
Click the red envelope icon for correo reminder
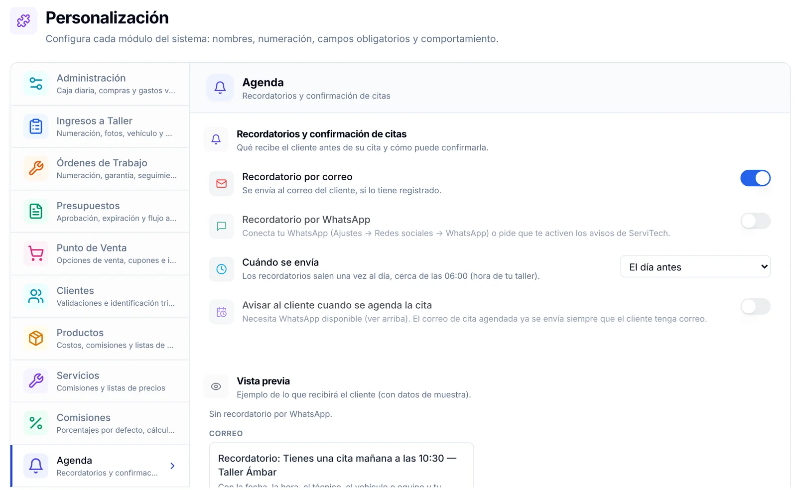(x=222, y=184)
